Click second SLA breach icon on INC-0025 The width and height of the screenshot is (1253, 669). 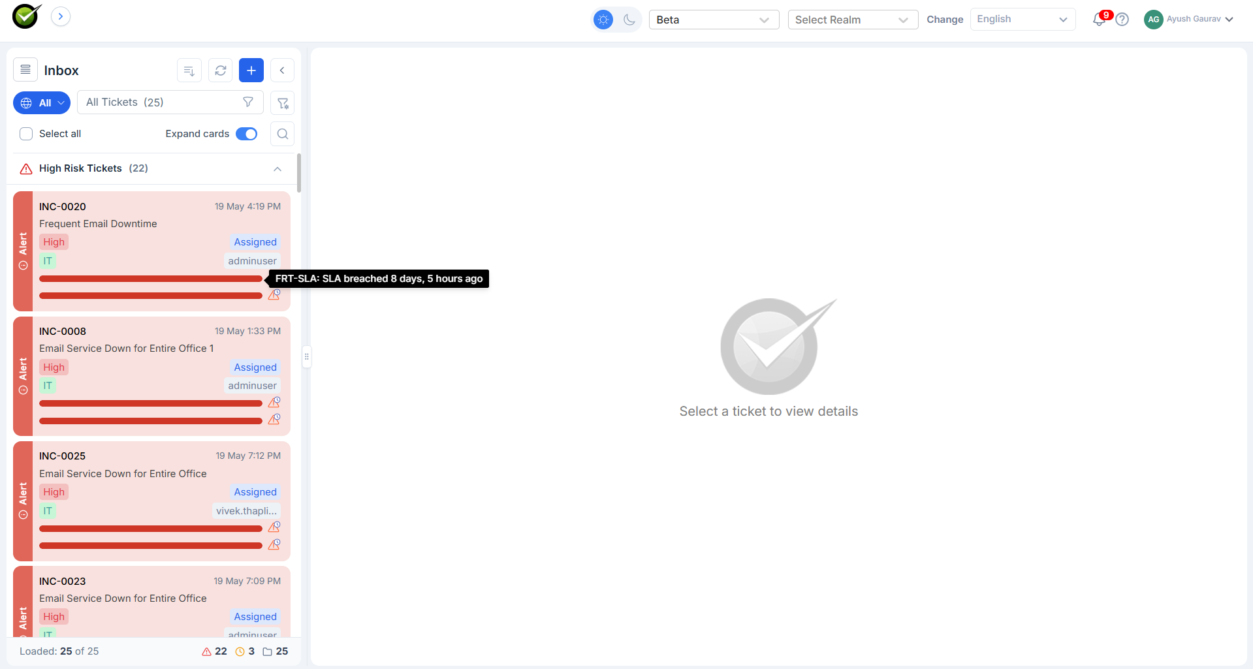(274, 544)
